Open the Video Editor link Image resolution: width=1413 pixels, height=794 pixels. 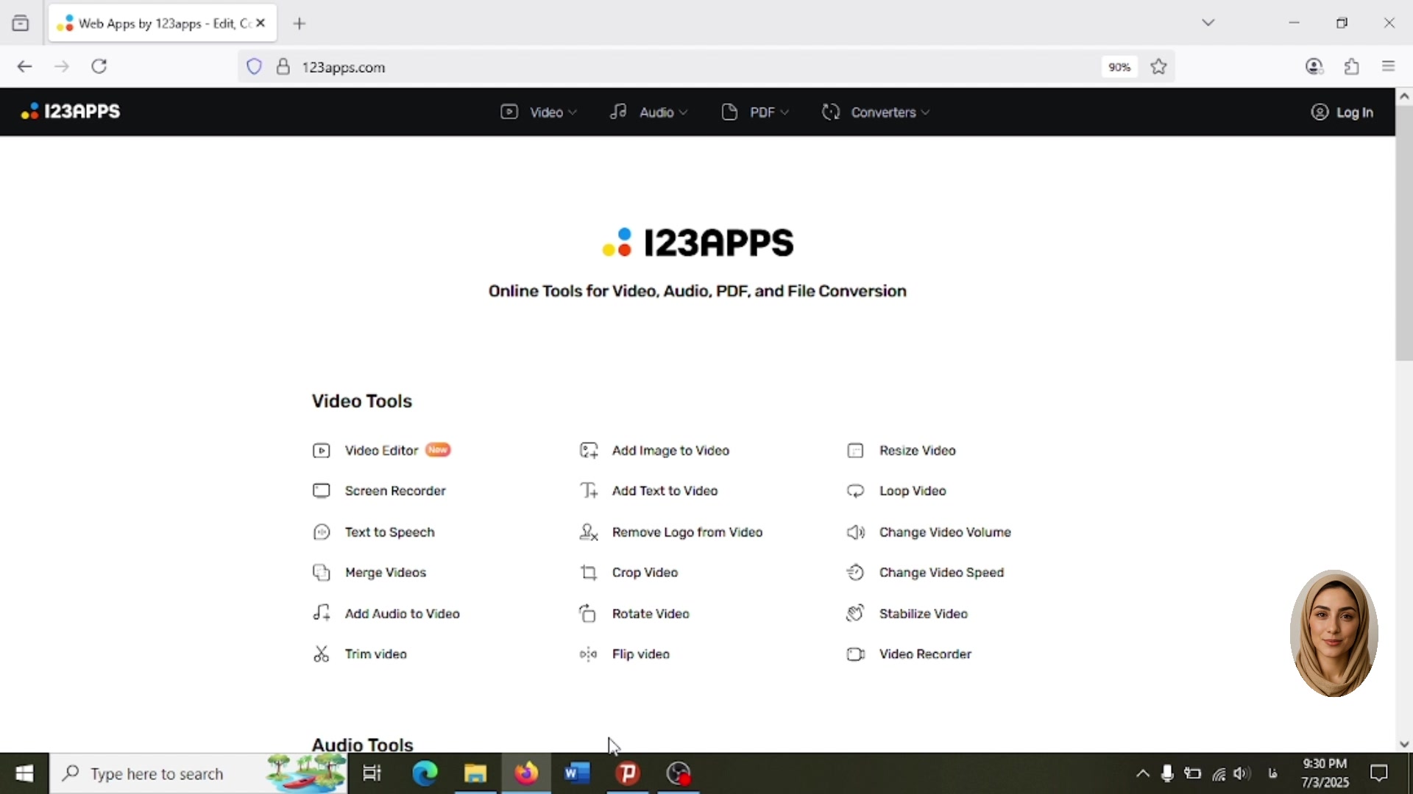click(x=381, y=451)
